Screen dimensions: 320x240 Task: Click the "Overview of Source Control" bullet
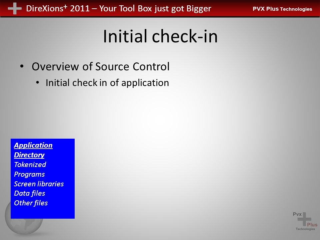click(x=101, y=66)
